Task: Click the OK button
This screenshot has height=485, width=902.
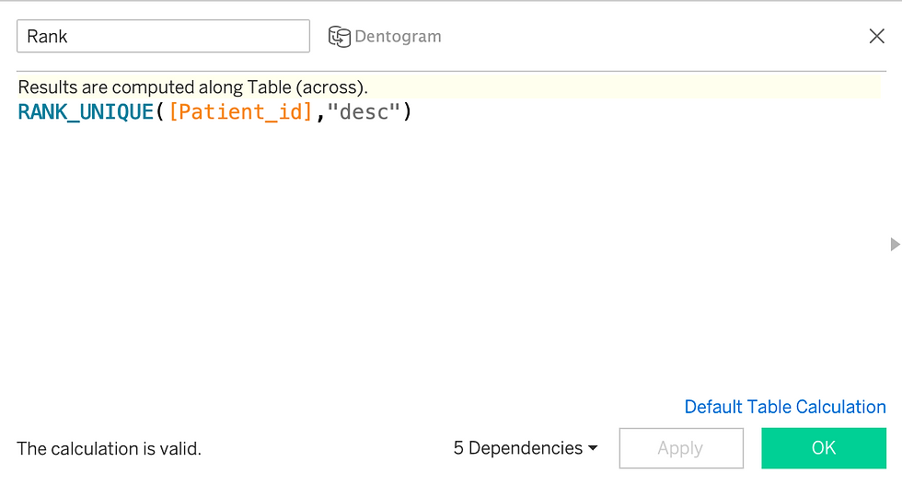Action: (x=824, y=448)
